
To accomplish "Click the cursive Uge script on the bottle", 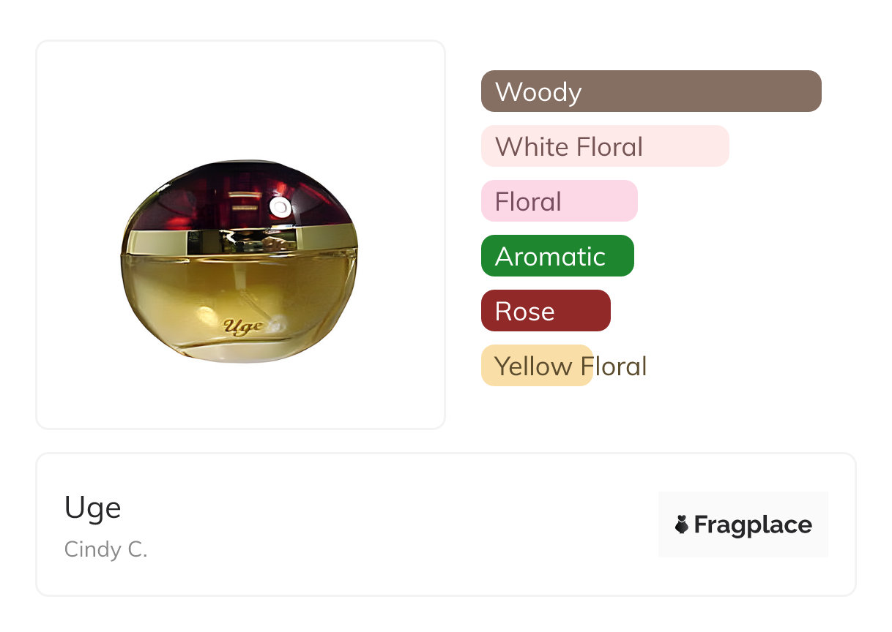I will point(242,326).
